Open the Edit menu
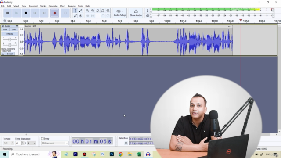This screenshot has width=281, height=158. point(9,6)
